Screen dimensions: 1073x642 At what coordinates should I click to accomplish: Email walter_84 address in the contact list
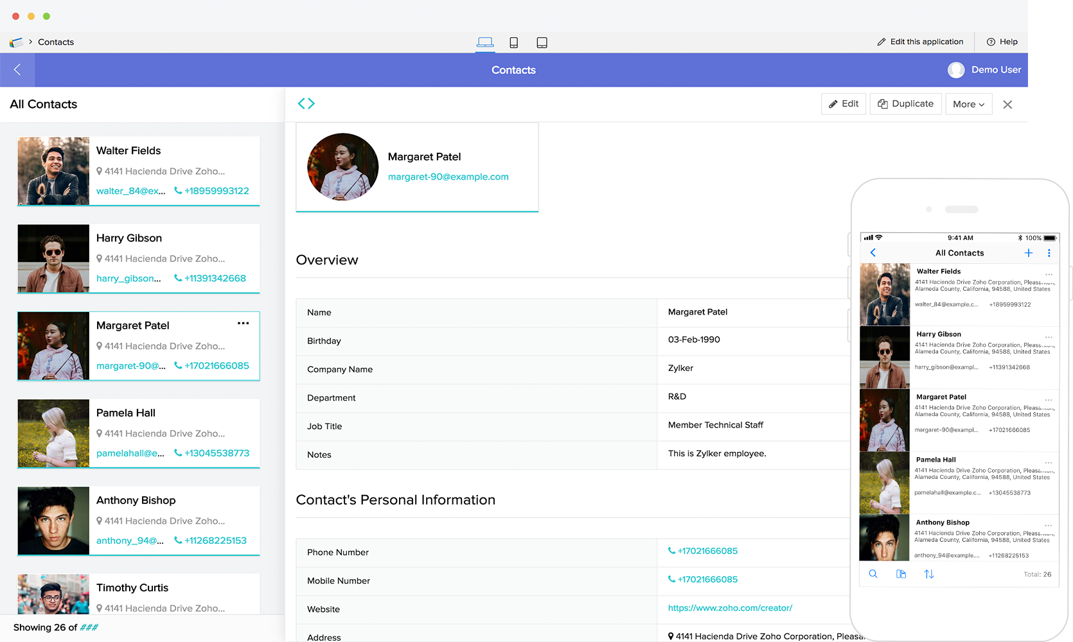click(x=131, y=191)
